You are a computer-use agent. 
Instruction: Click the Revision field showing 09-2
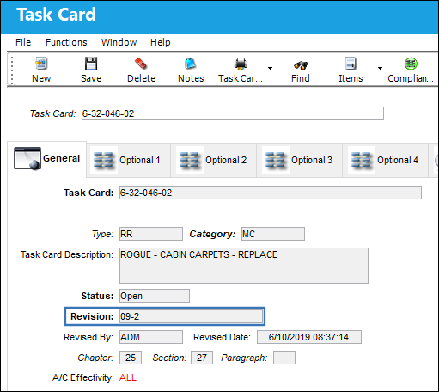[x=191, y=316]
